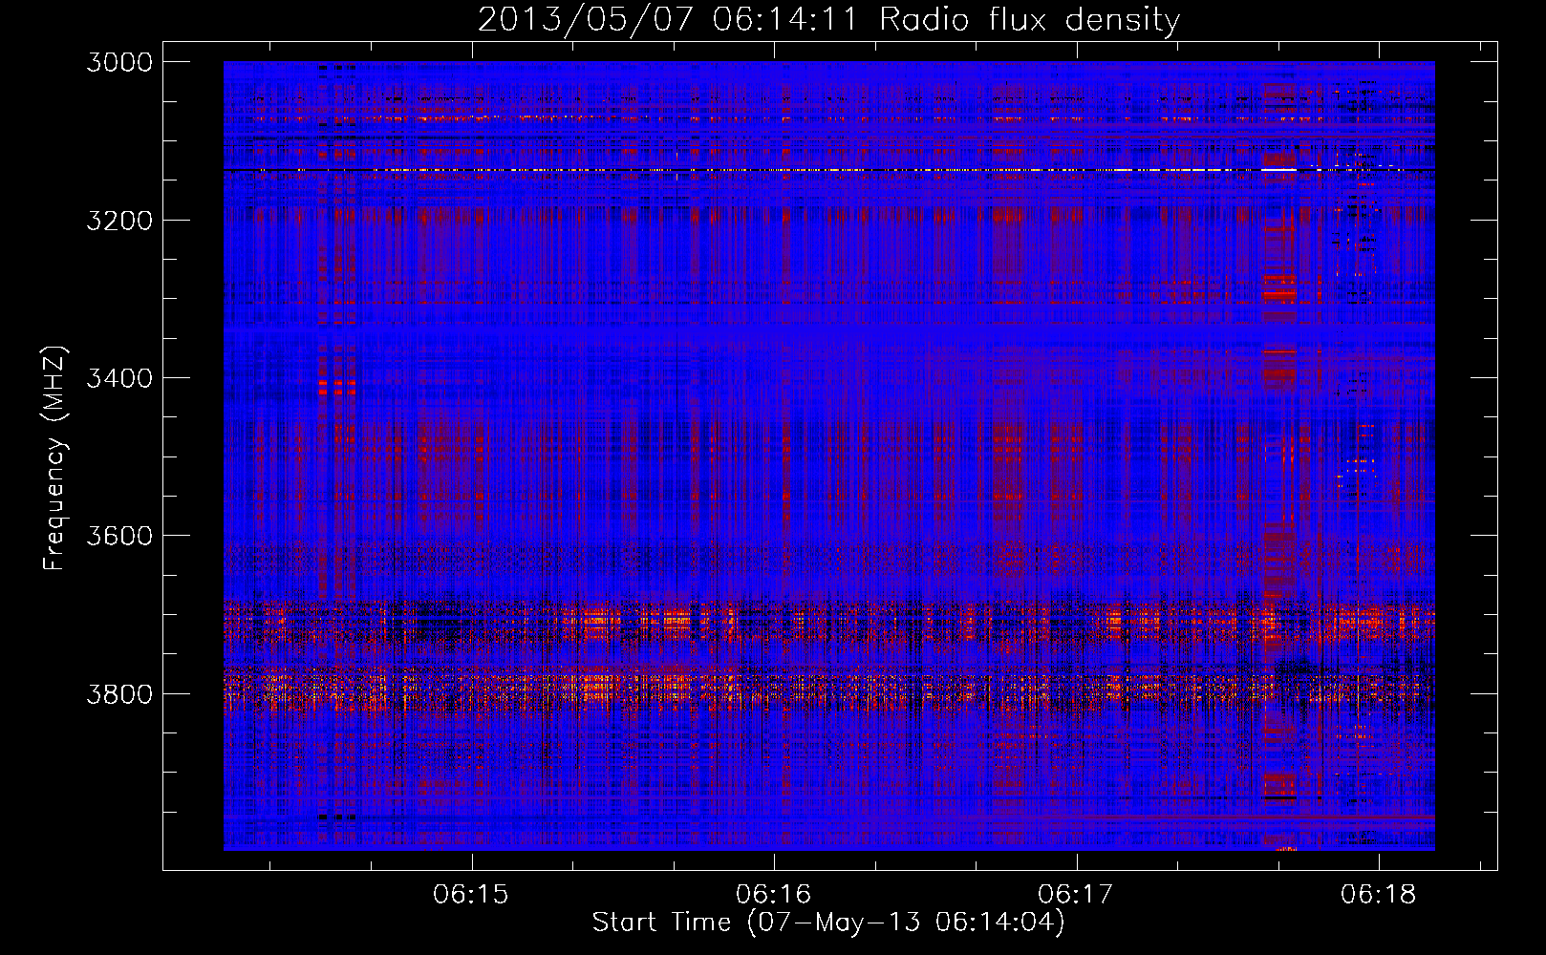Click the 'Start Time (07-May-13 06:14:04)' axis title
The width and height of the screenshot is (1546, 955).
pyautogui.click(x=828, y=923)
